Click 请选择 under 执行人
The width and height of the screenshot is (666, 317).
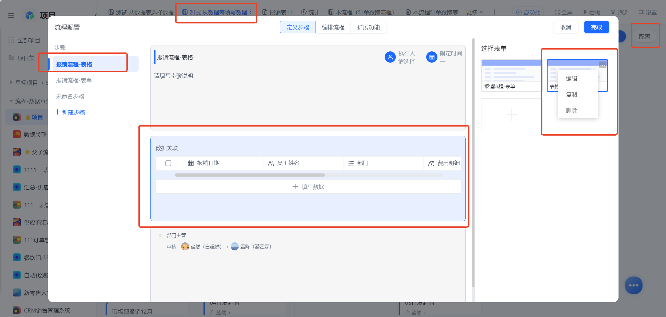click(406, 62)
